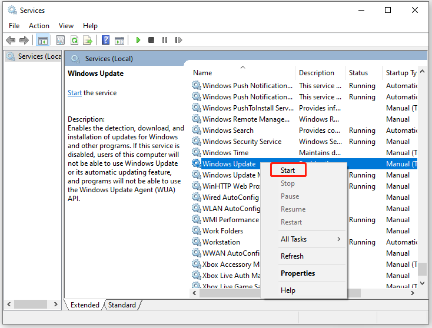Click gear icon beside Windows Security Service

[197, 141]
